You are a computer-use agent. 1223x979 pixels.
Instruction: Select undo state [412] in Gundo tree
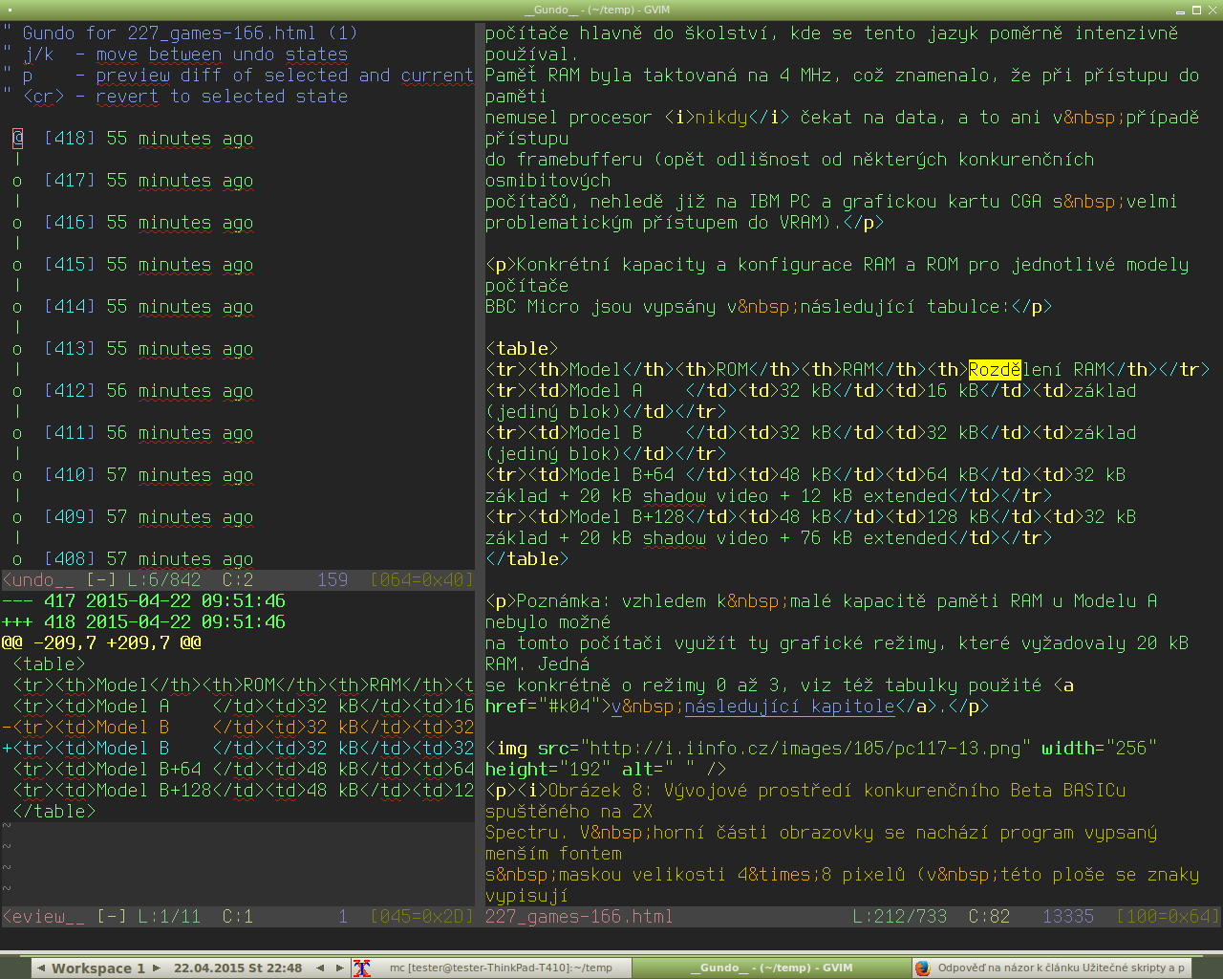pyautogui.click(x=70, y=391)
